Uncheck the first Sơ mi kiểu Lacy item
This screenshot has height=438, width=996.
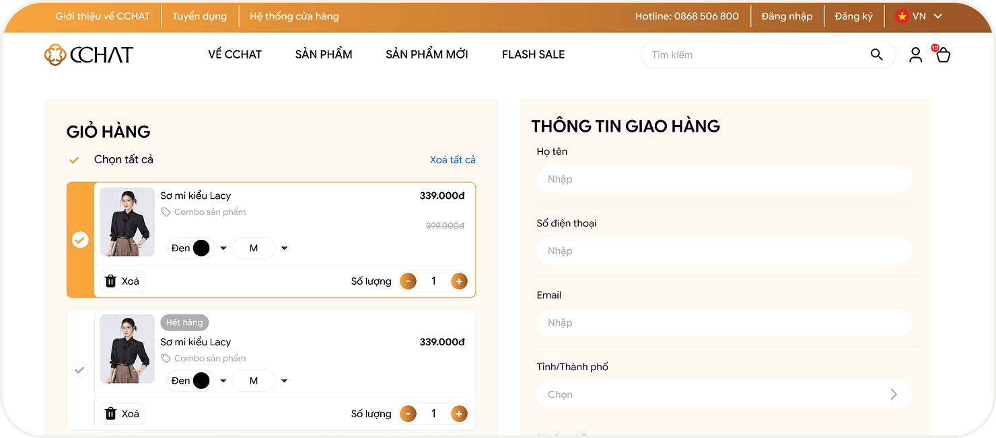tap(80, 240)
